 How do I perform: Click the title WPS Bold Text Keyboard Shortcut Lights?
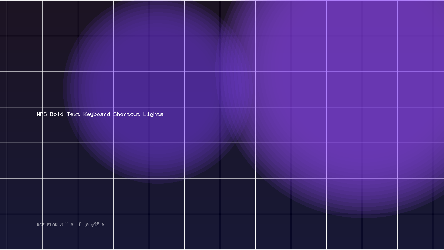[x=100, y=114]
